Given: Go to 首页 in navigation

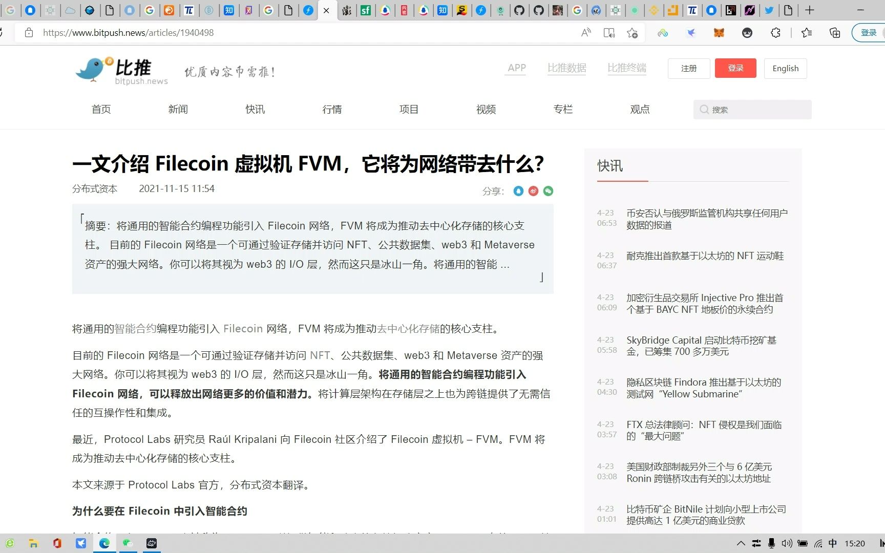Looking at the screenshot, I should (x=101, y=109).
